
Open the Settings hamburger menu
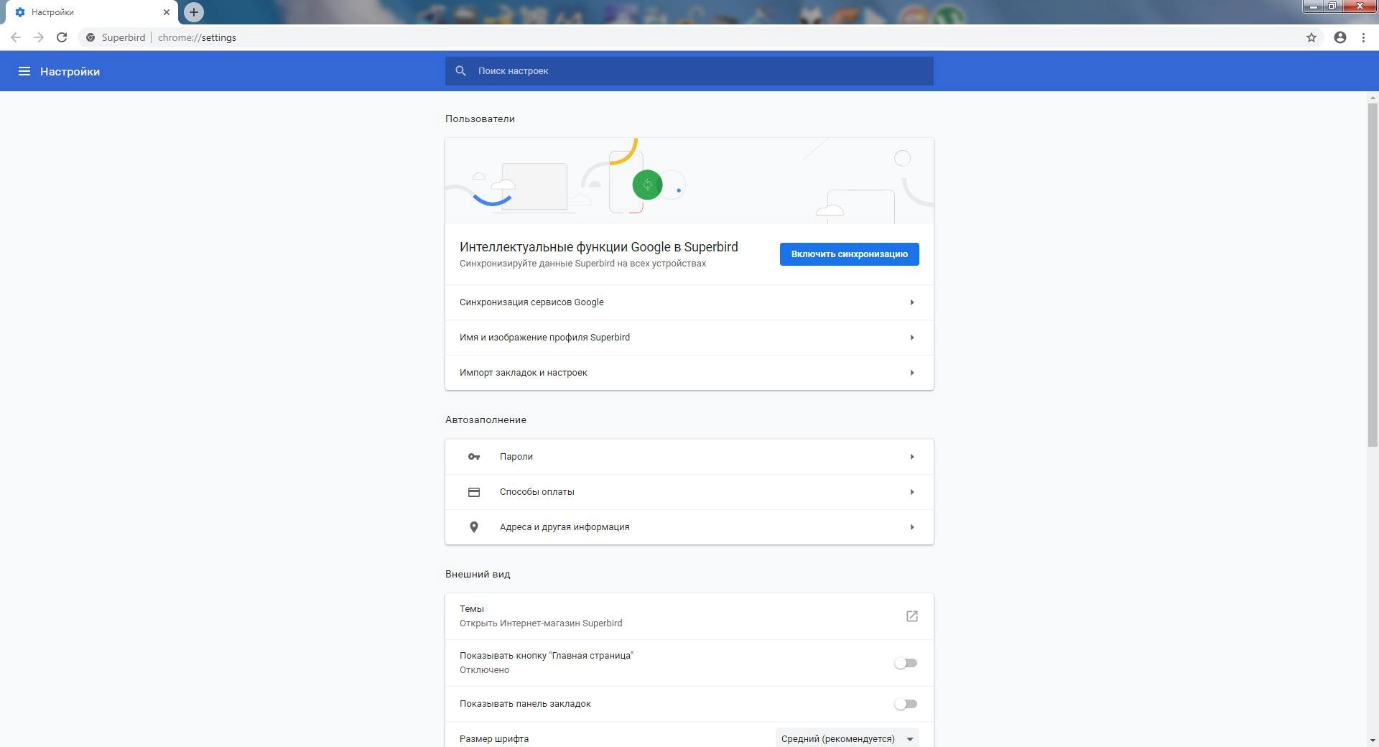pos(24,71)
